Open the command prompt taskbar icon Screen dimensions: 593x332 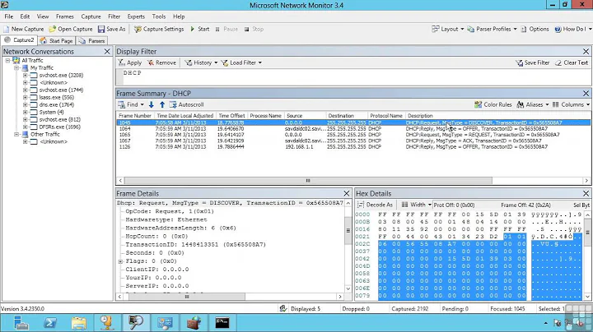point(222,323)
